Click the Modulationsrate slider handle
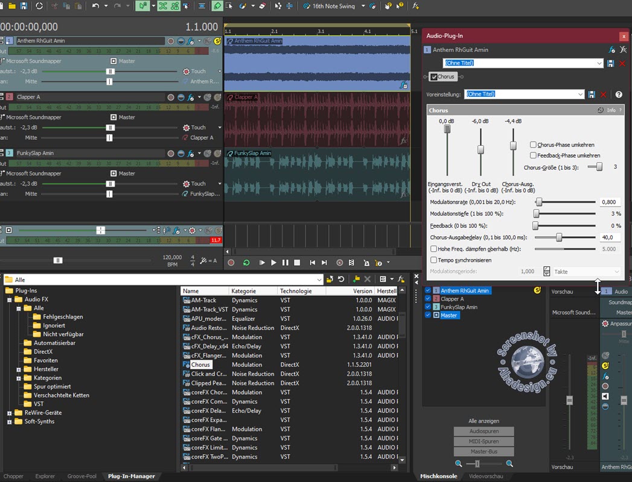Image resolution: width=632 pixels, height=482 pixels. click(539, 202)
